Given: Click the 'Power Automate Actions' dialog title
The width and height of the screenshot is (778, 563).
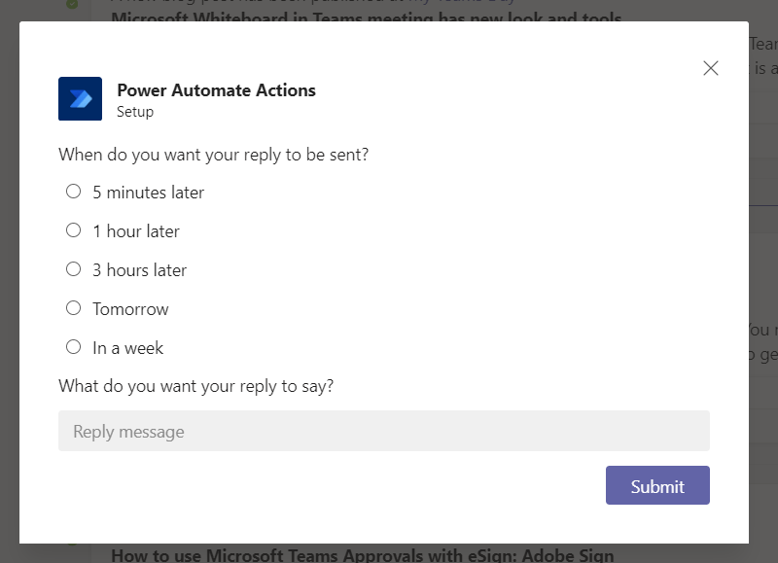Looking at the screenshot, I should [x=216, y=90].
